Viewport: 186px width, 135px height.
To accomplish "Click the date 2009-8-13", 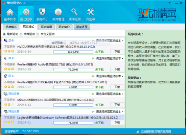I will 24,105.
